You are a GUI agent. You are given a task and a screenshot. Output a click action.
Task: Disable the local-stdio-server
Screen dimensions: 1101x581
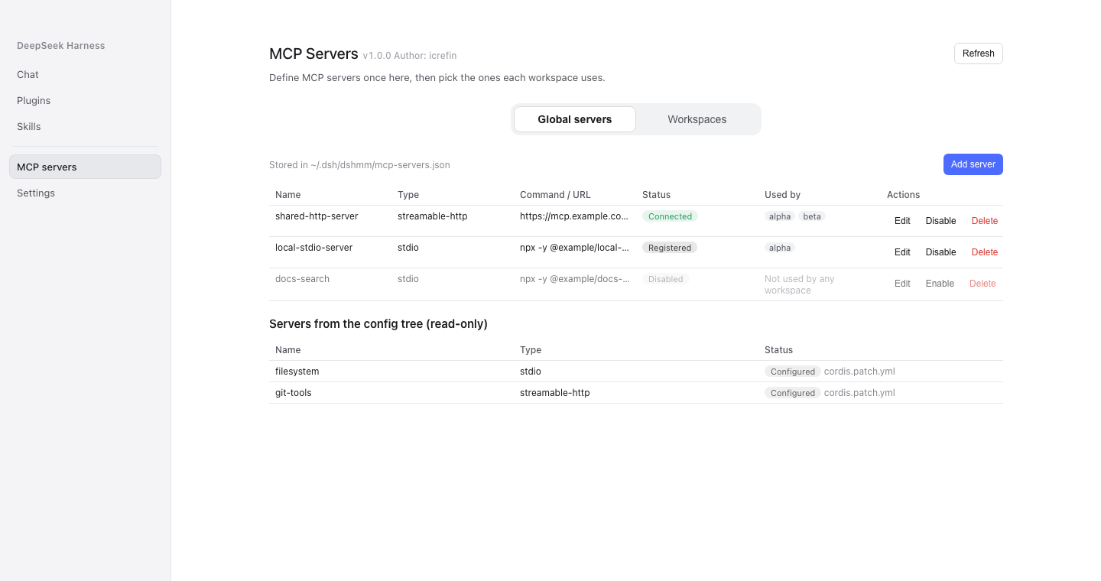[941, 252]
